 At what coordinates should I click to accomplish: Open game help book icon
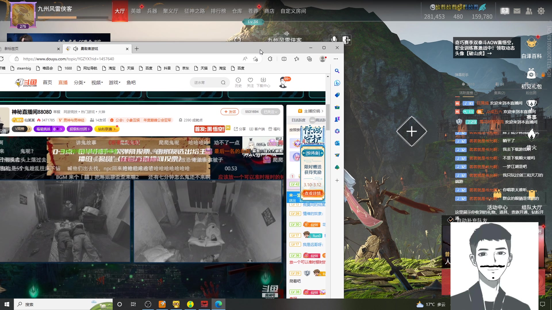[505, 11]
